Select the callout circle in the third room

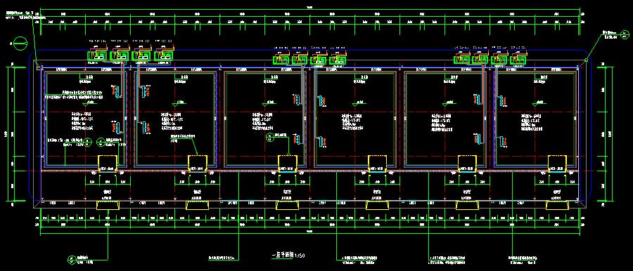tap(270, 138)
